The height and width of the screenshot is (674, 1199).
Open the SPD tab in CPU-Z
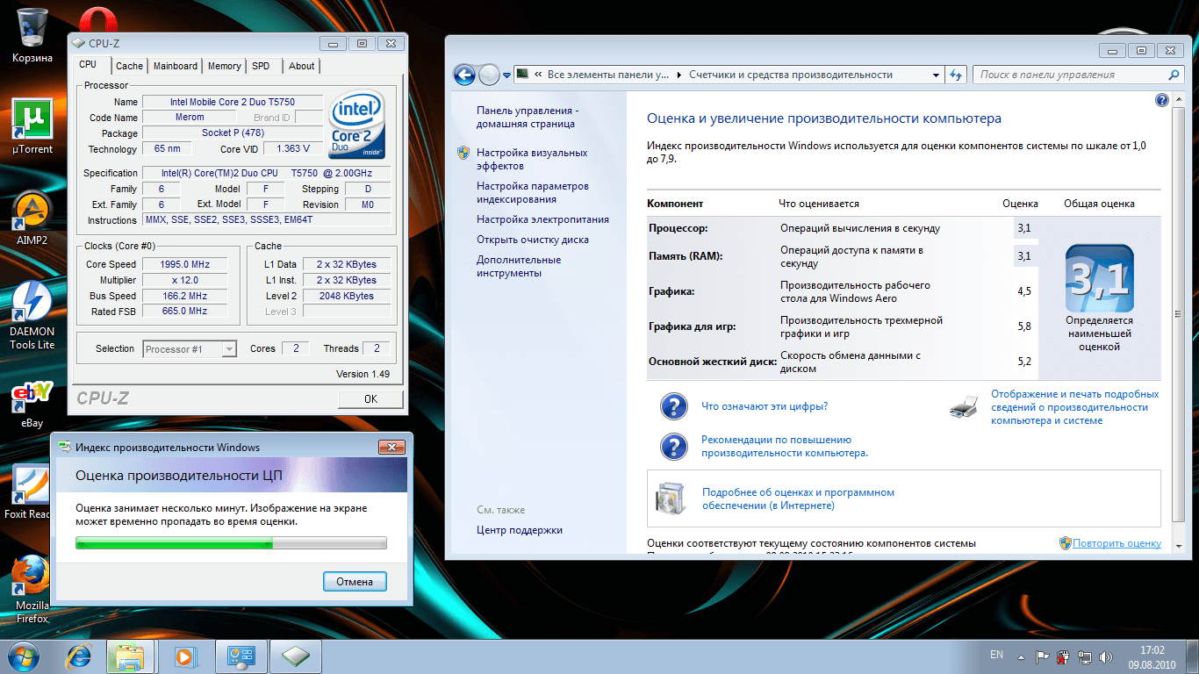(x=261, y=66)
